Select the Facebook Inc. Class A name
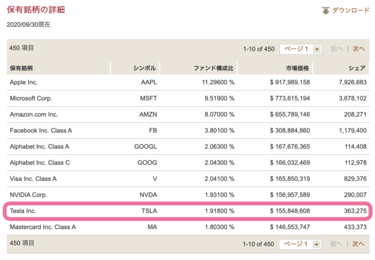The width and height of the screenshot is (375, 260). pyautogui.click(x=41, y=130)
